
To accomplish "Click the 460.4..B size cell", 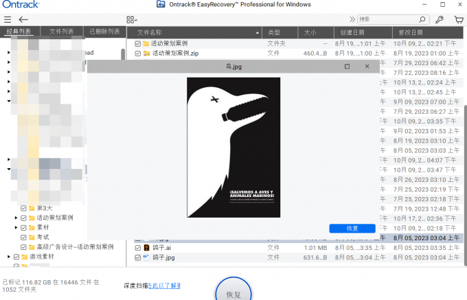I will point(315,54).
